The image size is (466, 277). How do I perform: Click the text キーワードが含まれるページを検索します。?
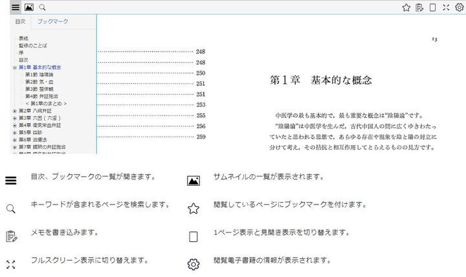(x=100, y=205)
